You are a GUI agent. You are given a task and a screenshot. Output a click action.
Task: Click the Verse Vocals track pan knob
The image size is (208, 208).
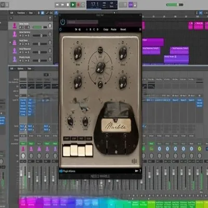point(50,25)
